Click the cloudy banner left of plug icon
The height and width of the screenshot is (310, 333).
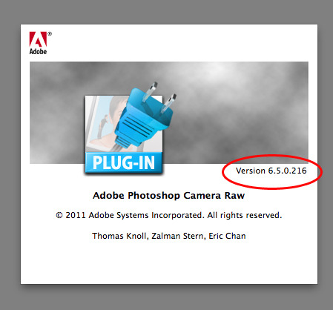(57, 113)
